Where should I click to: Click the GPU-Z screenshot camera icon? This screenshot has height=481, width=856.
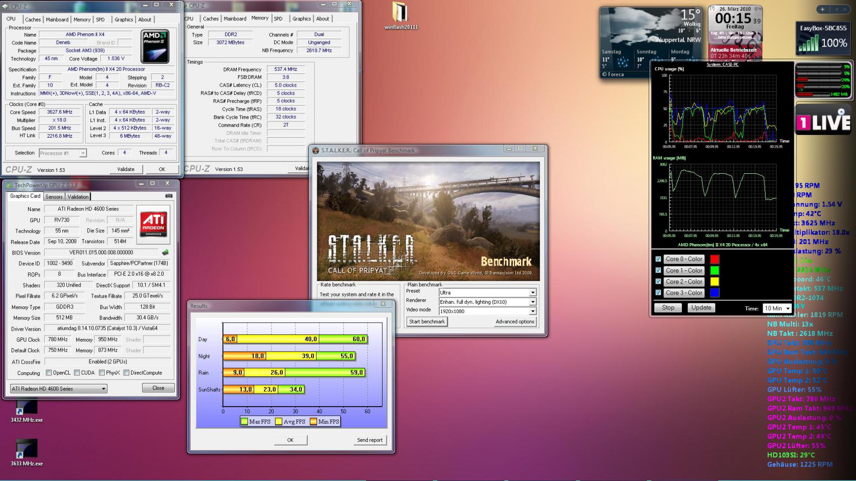(169, 196)
